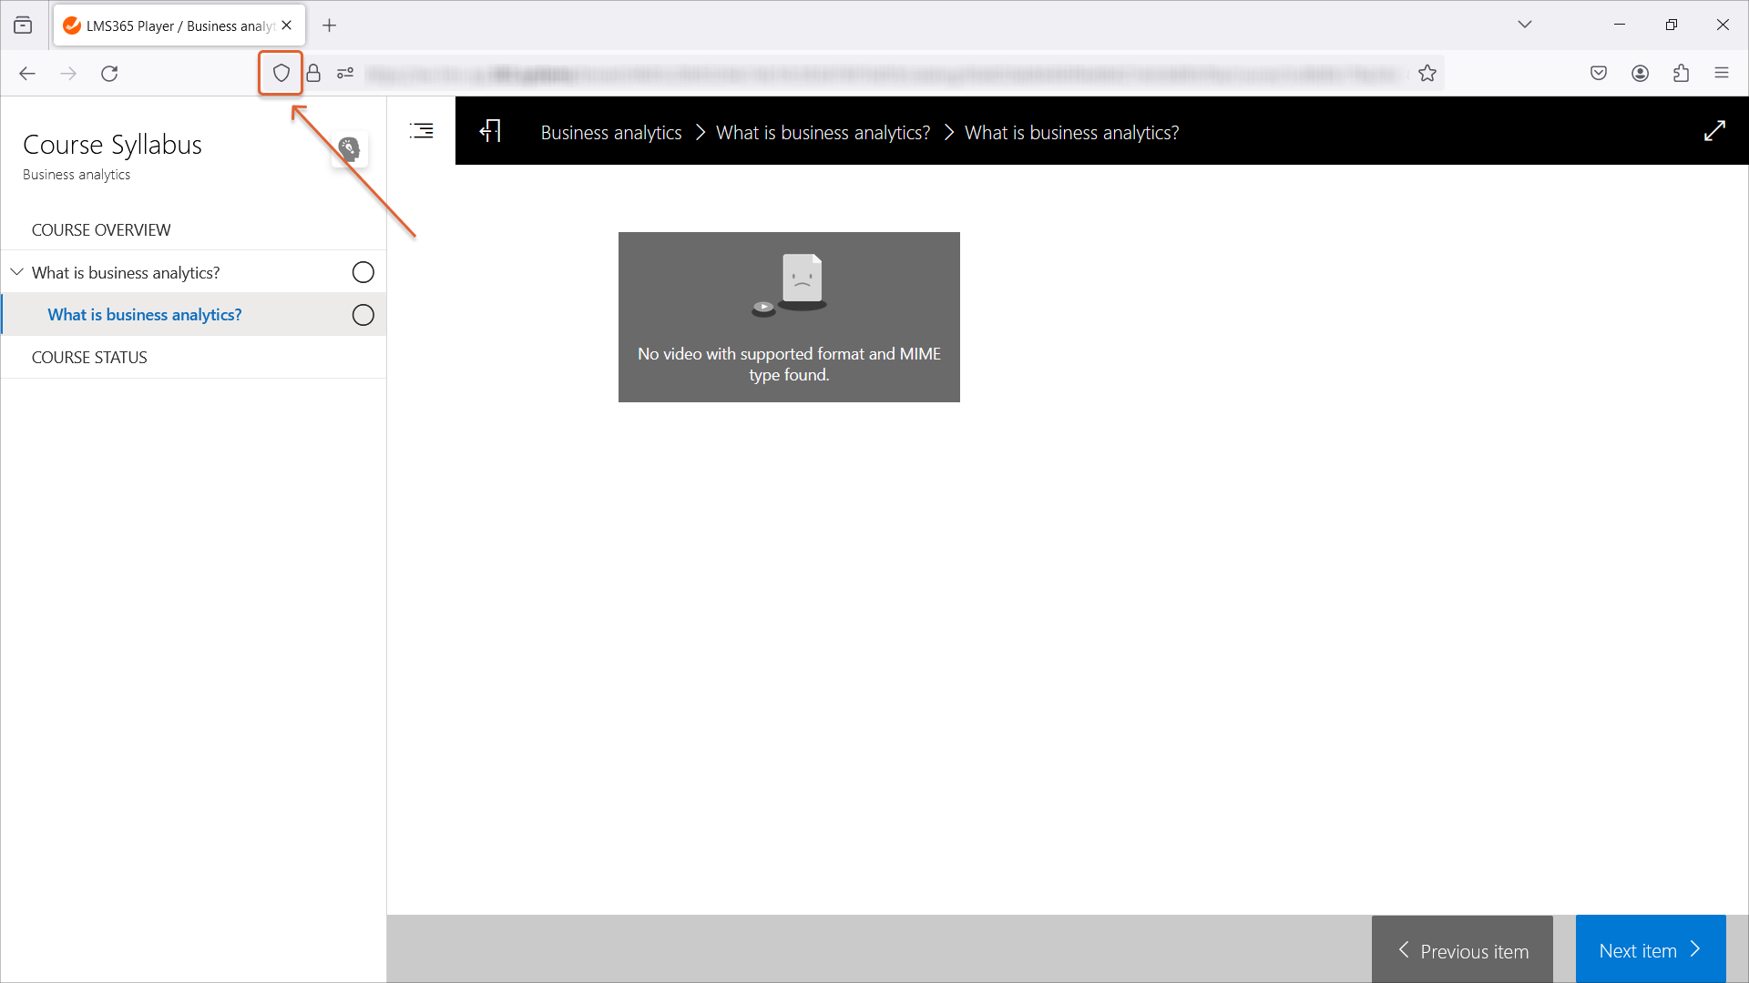
Task: Click the tracking protection shield icon
Action: click(281, 74)
